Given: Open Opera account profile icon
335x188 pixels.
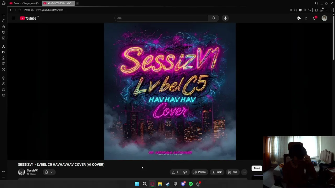Looking at the screenshot, I should tap(321, 10).
